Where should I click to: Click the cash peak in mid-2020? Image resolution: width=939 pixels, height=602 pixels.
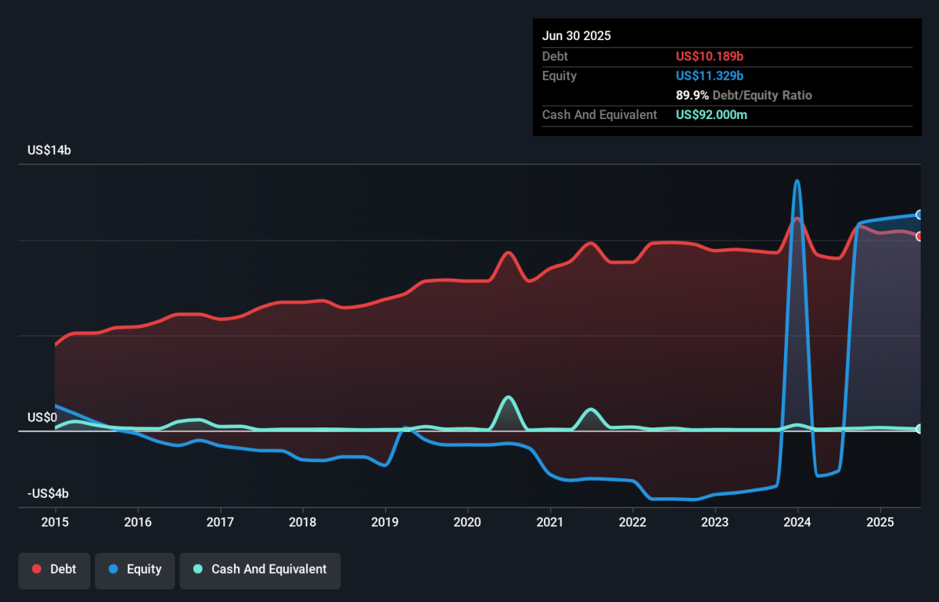508,397
